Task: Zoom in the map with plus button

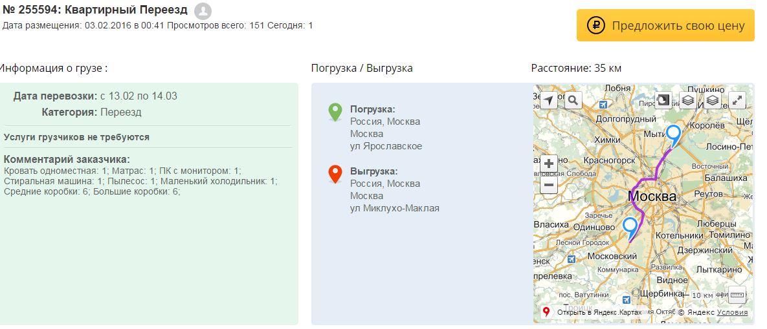Action: pyautogui.click(x=548, y=164)
